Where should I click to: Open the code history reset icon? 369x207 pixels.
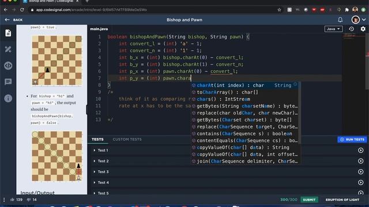pyautogui.click(x=351, y=29)
